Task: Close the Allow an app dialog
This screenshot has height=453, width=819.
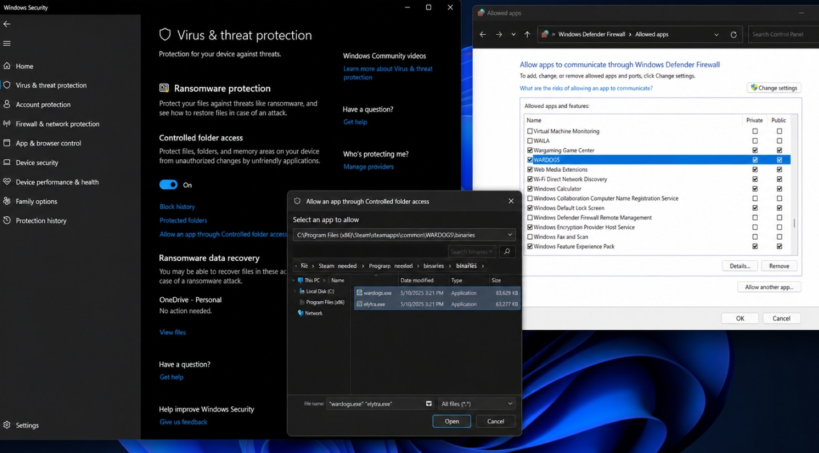Action: (511, 201)
